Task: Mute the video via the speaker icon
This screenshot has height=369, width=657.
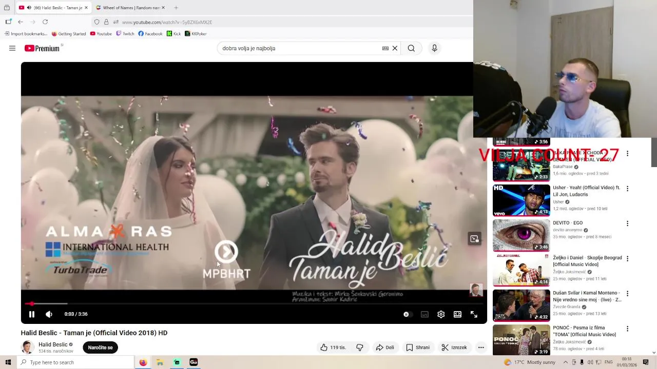Action: 49,314
